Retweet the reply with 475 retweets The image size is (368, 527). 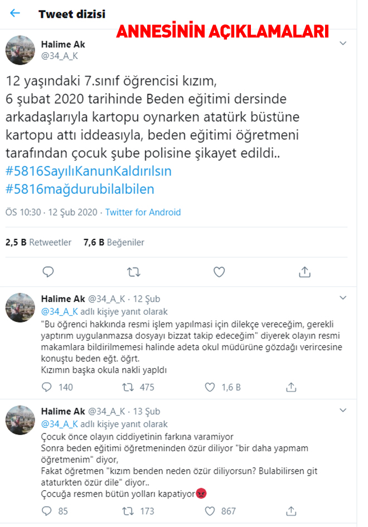tap(128, 387)
